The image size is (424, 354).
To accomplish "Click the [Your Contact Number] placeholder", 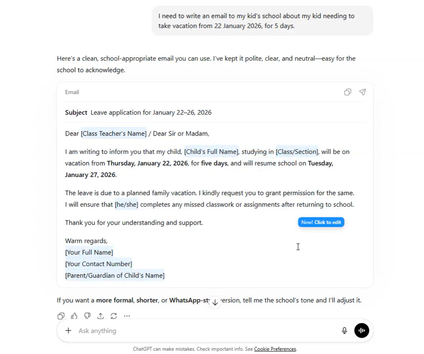I will 99,264.
